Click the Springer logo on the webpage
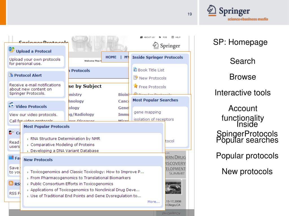Viewport: 289px width, 216px height. 167,45
